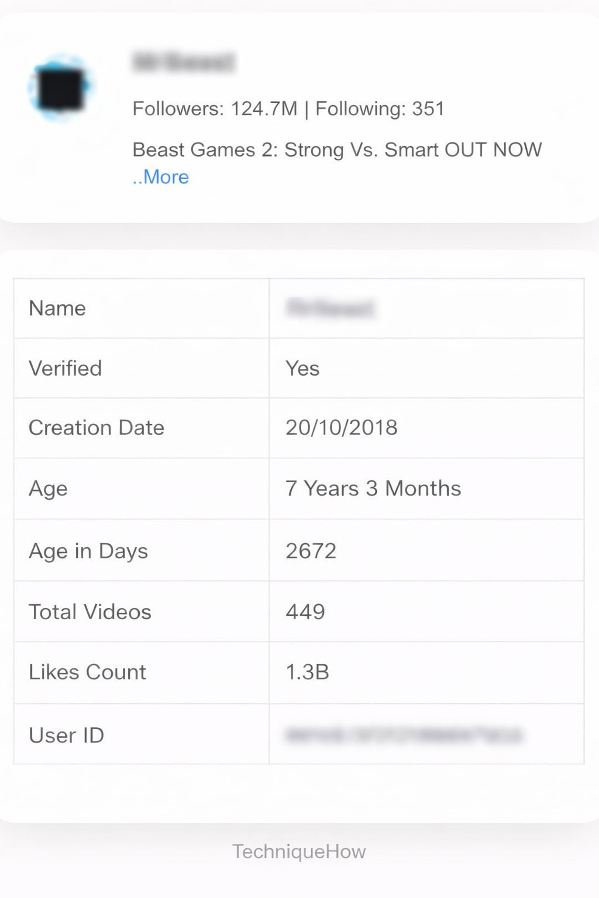The image size is (599, 898).
Task: Click the blurred Name value cell
Action: click(x=330, y=308)
